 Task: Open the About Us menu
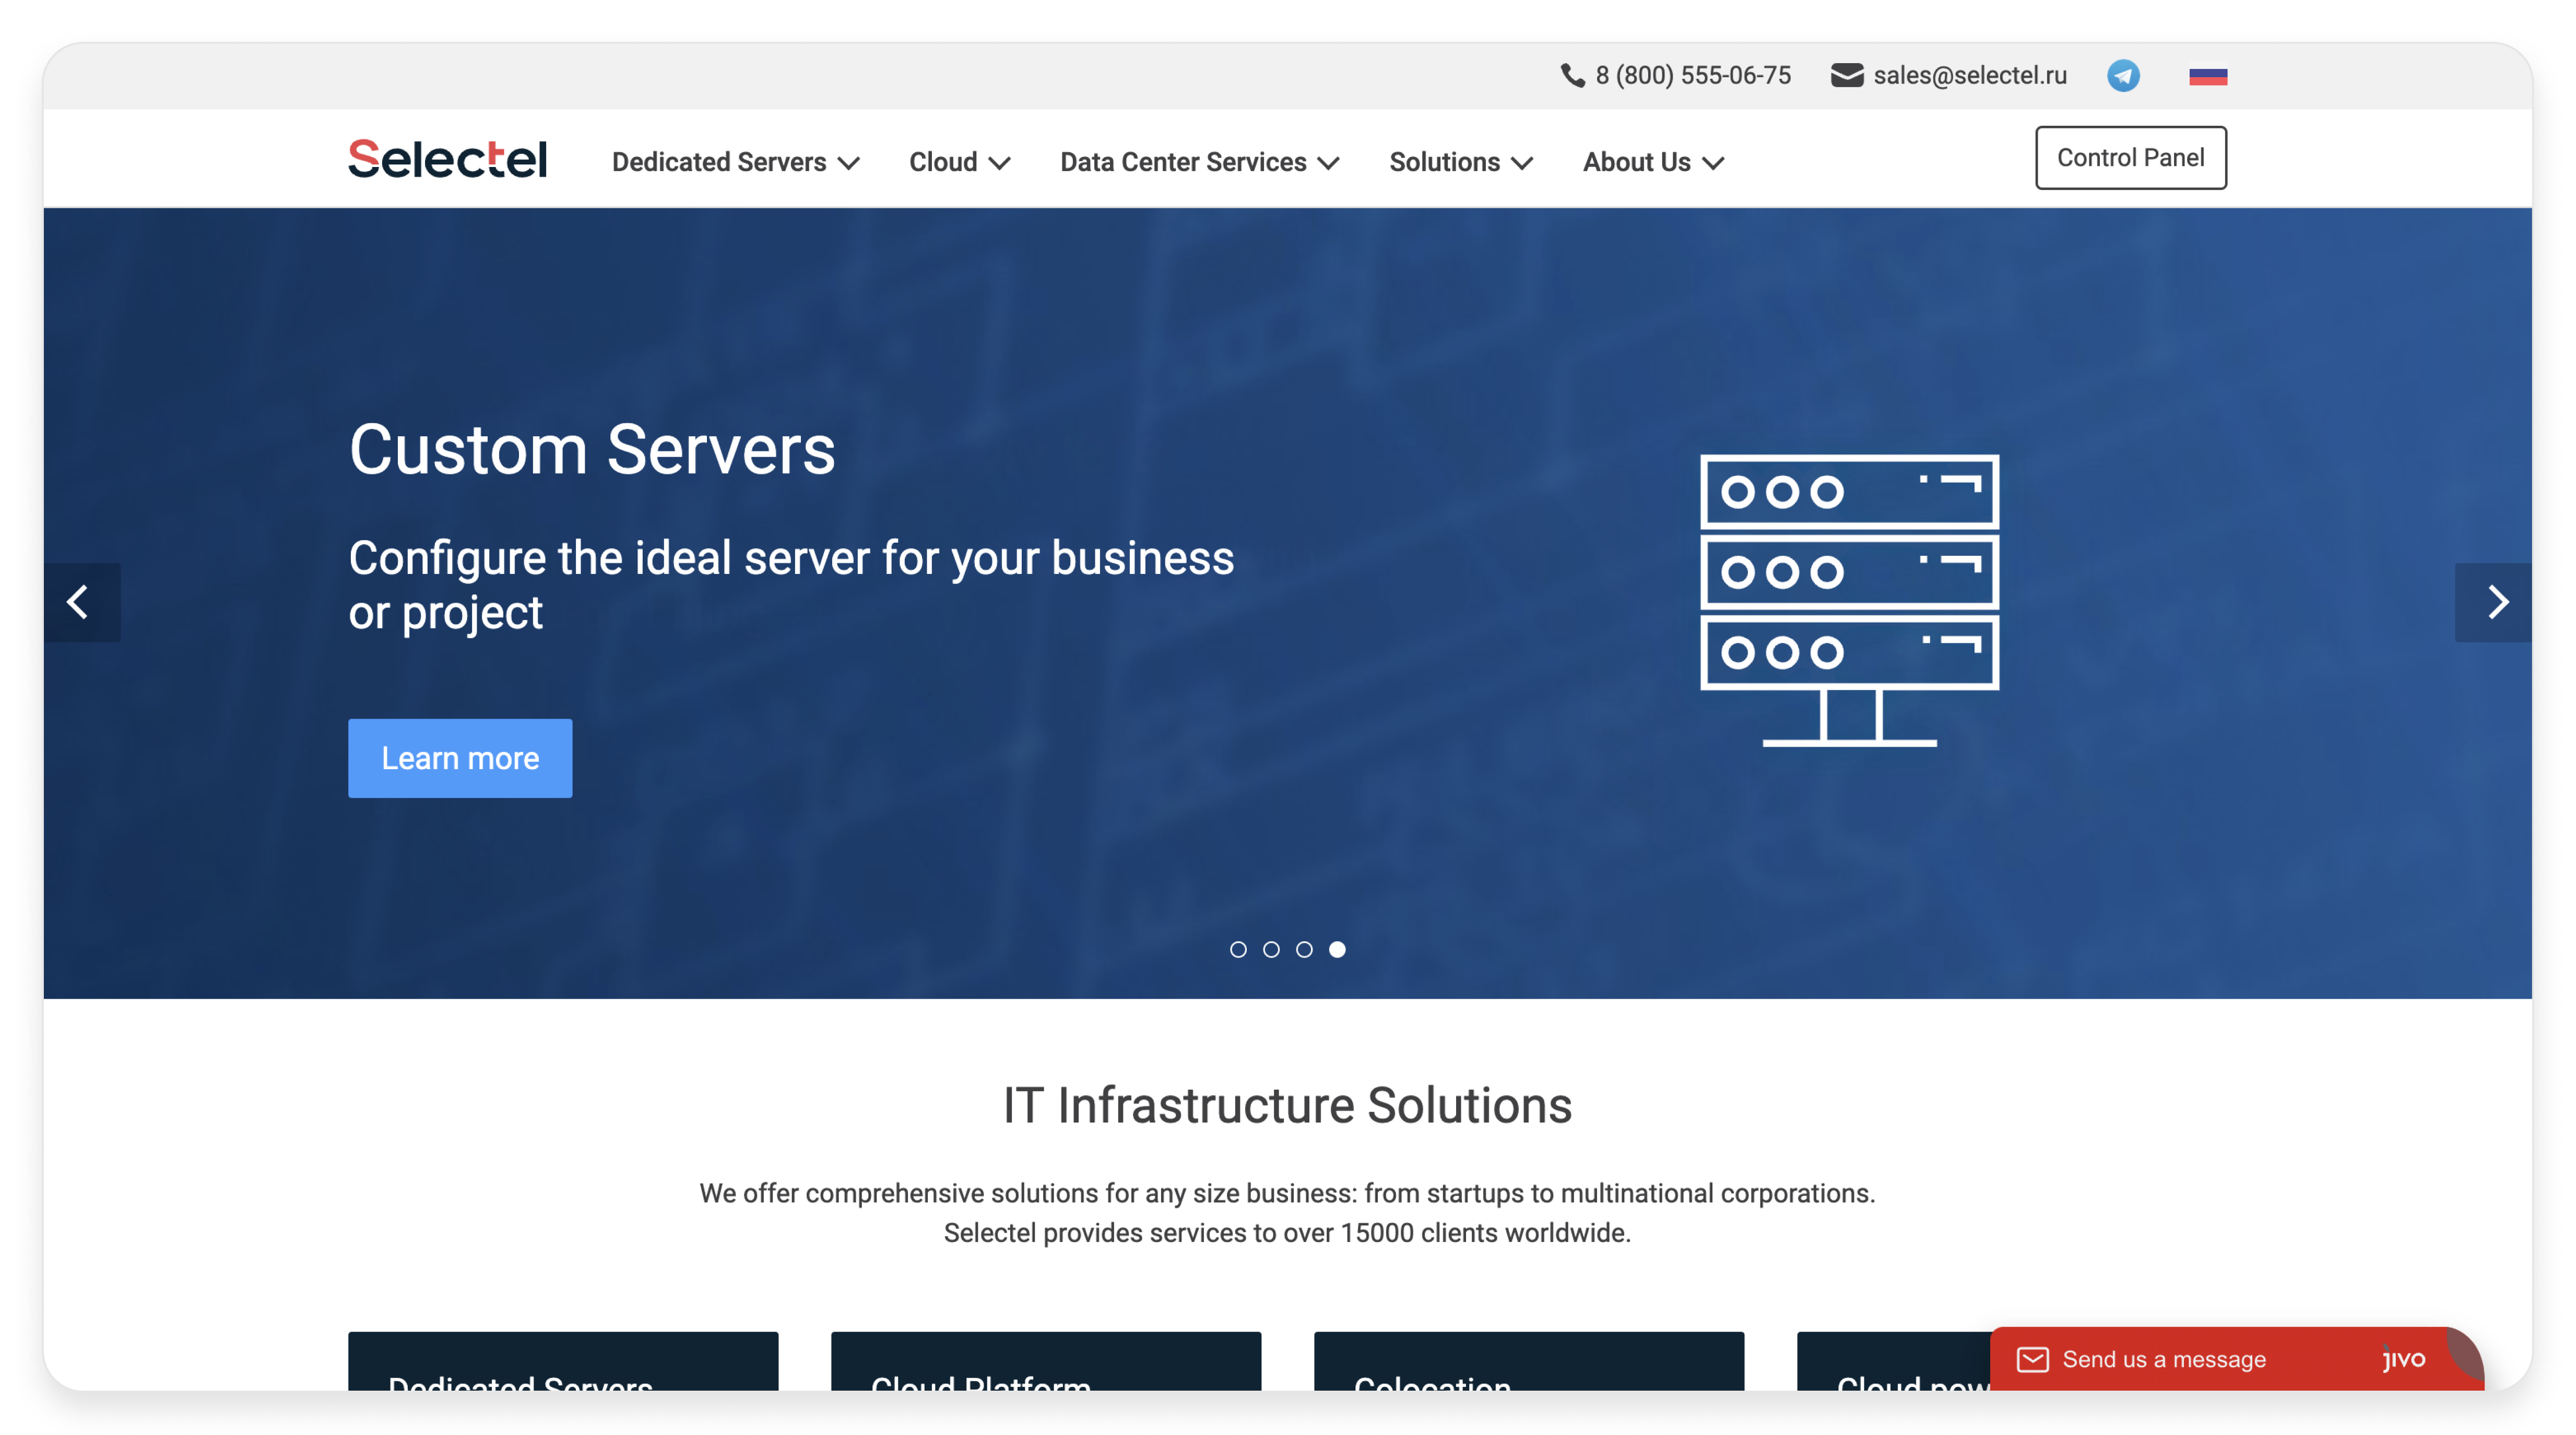click(1653, 162)
